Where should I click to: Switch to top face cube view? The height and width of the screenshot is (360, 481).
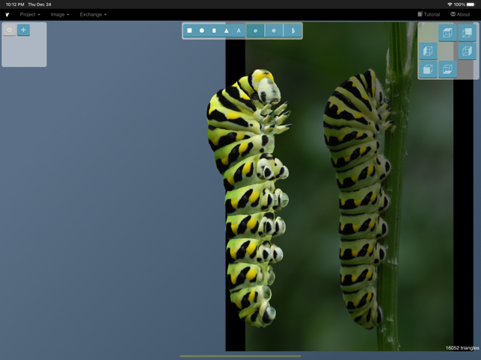tap(447, 33)
